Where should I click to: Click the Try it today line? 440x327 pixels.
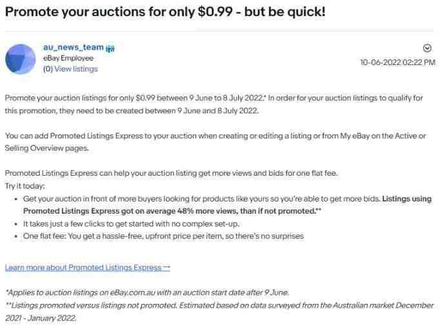click(25, 186)
